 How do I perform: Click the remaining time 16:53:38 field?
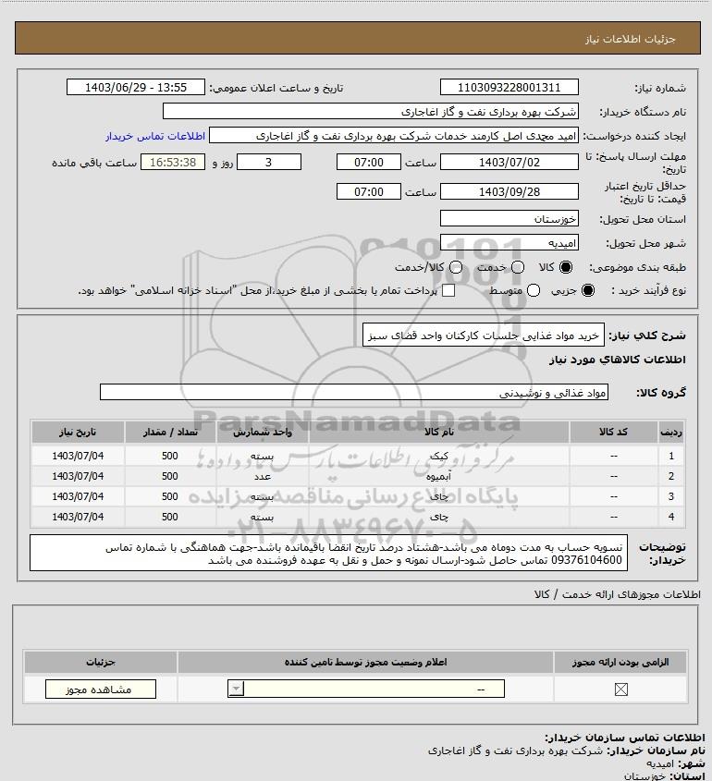(x=172, y=162)
